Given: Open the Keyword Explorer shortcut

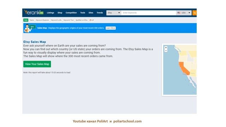Looking at the screenshot, I should coord(42,20).
